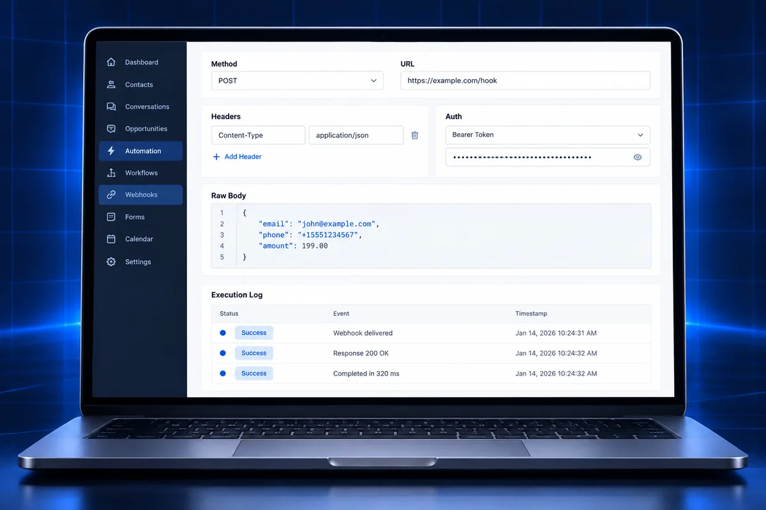Click the Event column header
Screen dimensions: 766x510
tap(342, 314)
